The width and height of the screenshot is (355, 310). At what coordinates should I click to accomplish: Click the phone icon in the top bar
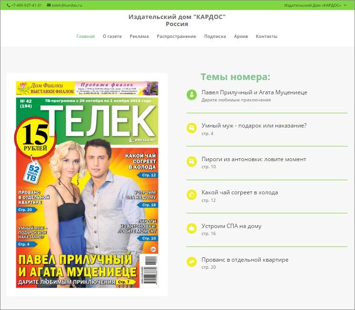(9, 5)
